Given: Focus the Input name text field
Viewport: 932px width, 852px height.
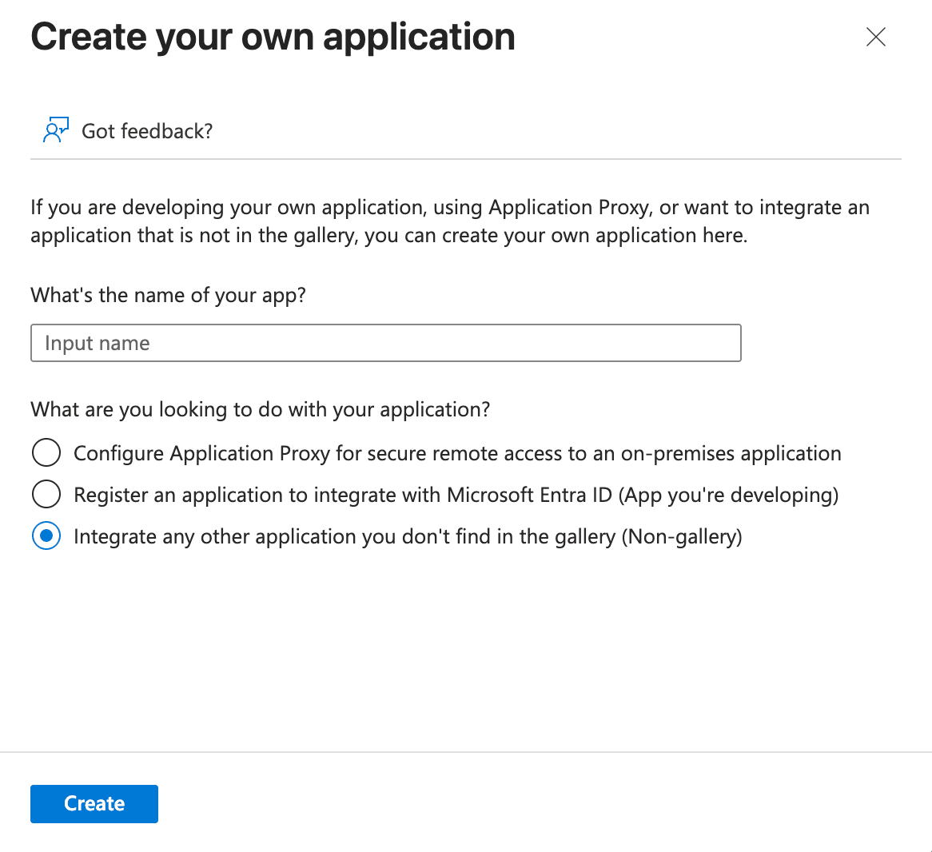Looking at the screenshot, I should (x=386, y=343).
